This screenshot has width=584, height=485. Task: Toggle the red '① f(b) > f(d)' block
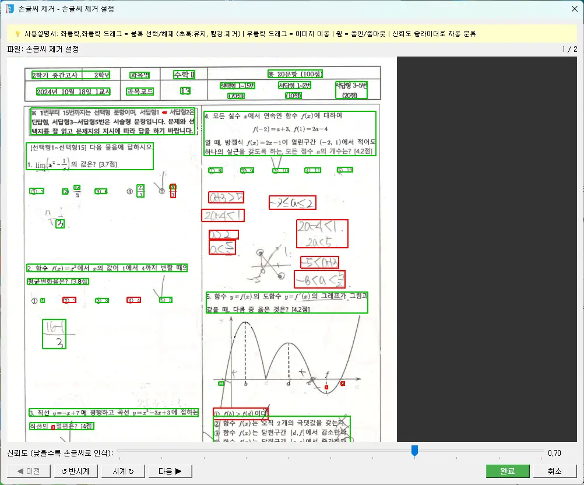pyautogui.click(x=240, y=414)
